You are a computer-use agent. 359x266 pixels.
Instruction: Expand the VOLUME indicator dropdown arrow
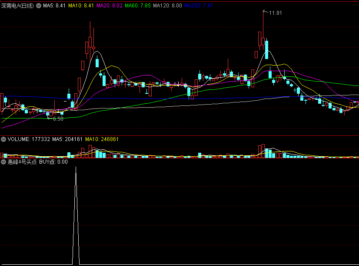coord(3,139)
